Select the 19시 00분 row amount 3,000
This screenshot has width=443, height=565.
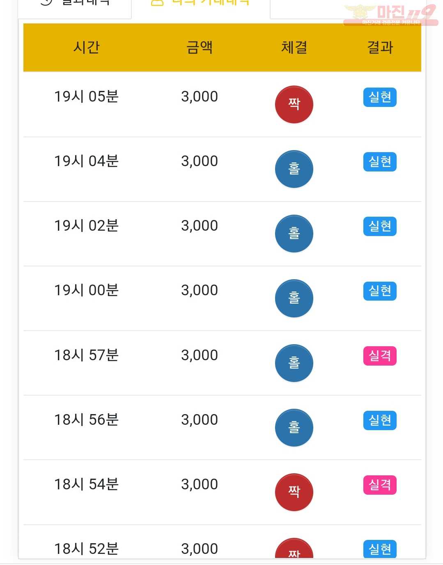click(x=200, y=290)
